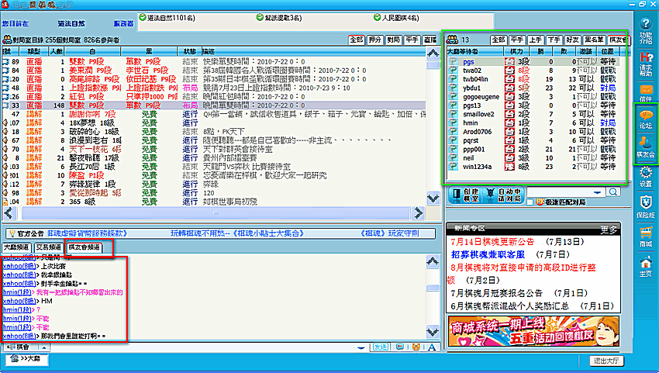Click the 主页 home icon in sidebar
659x373 pixels.
[645, 266]
